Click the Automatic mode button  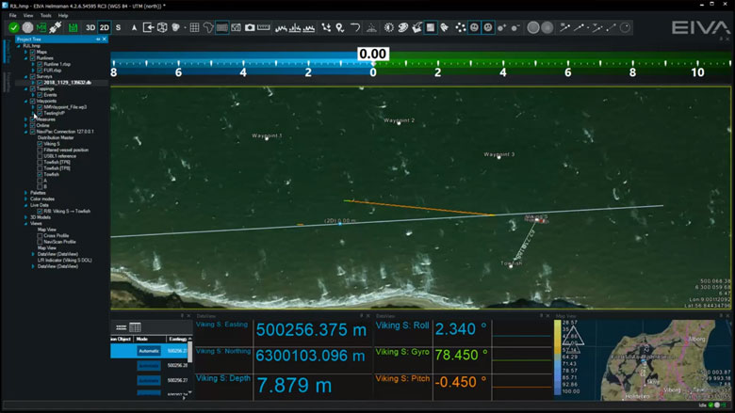coord(149,351)
